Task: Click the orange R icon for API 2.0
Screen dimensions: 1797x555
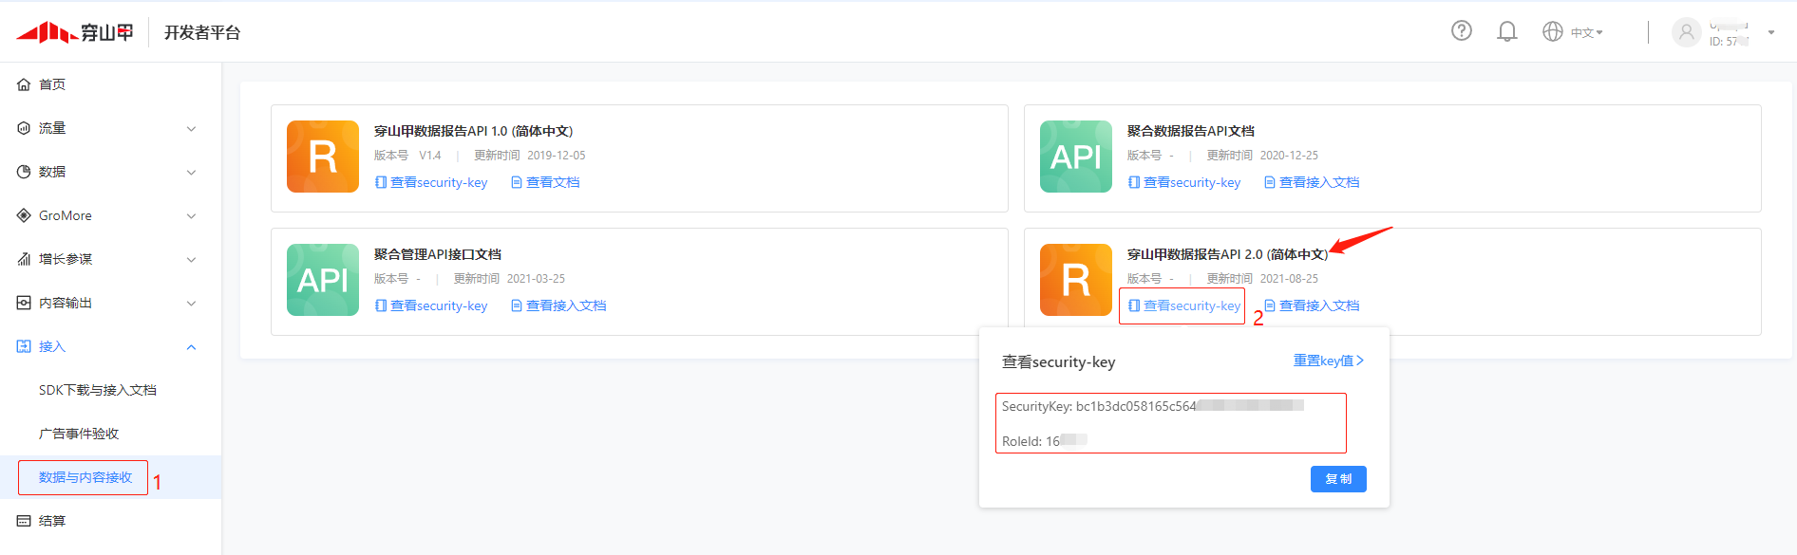Action: pyautogui.click(x=1076, y=280)
